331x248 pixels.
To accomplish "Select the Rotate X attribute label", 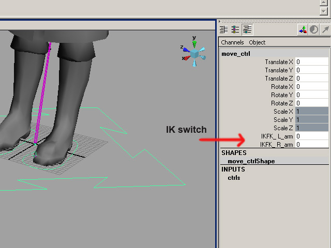I will pyautogui.click(x=282, y=87).
